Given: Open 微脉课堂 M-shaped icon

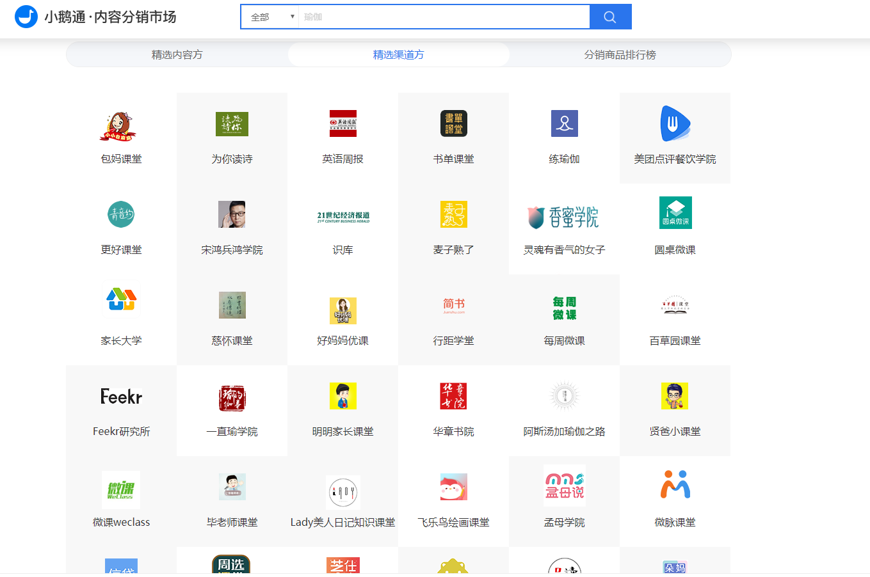Looking at the screenshot, I should (675, 484).
